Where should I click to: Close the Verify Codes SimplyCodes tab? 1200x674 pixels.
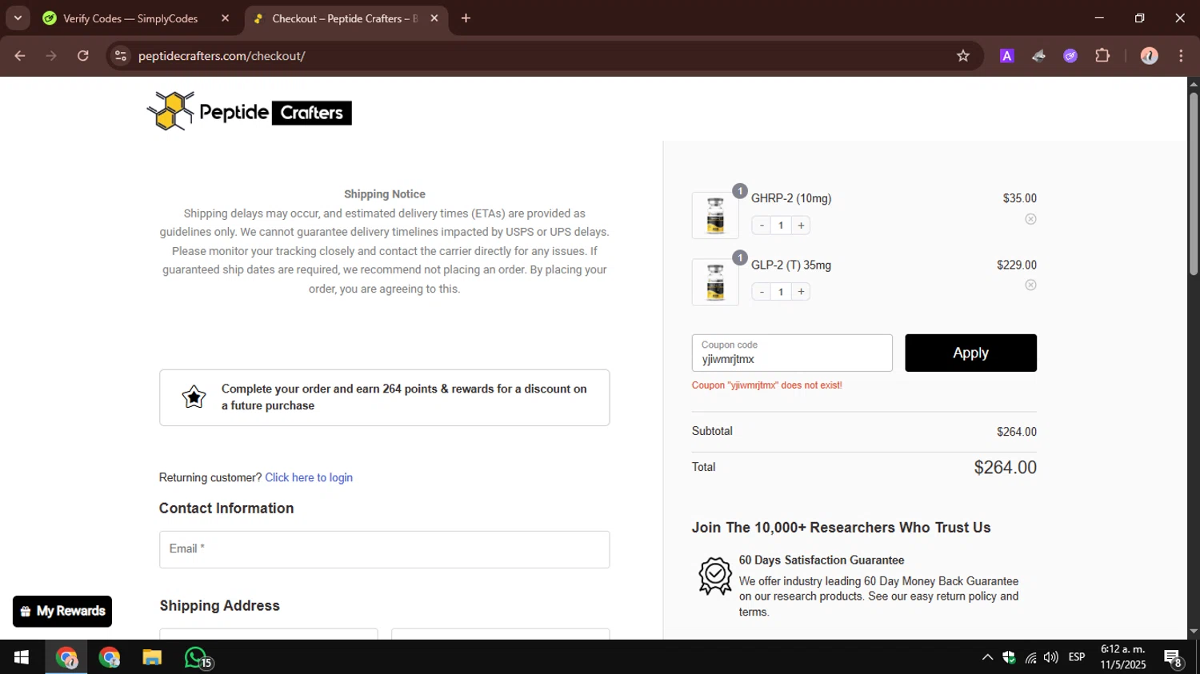coord(225,18)
